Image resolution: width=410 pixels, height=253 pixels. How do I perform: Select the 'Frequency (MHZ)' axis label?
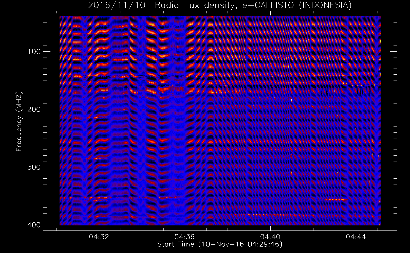click(x=19, y=121)
